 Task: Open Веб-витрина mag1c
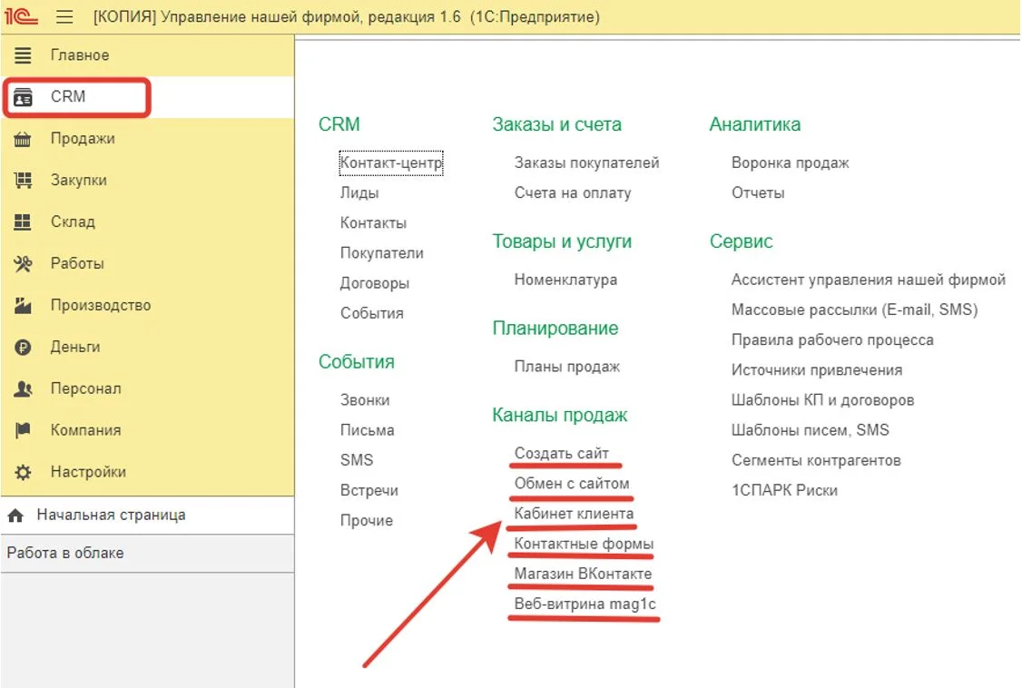(585, 604)
